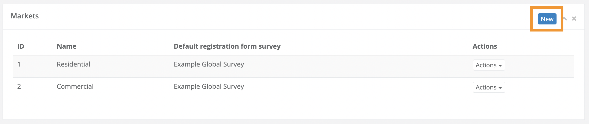This screenshot has height=124, width=589.
Task: Click Example Global Survey in Residential row
Action: click(x=209, y=64)
